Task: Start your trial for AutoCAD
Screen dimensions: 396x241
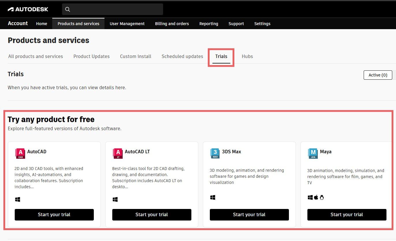Action: pos(54,215)
